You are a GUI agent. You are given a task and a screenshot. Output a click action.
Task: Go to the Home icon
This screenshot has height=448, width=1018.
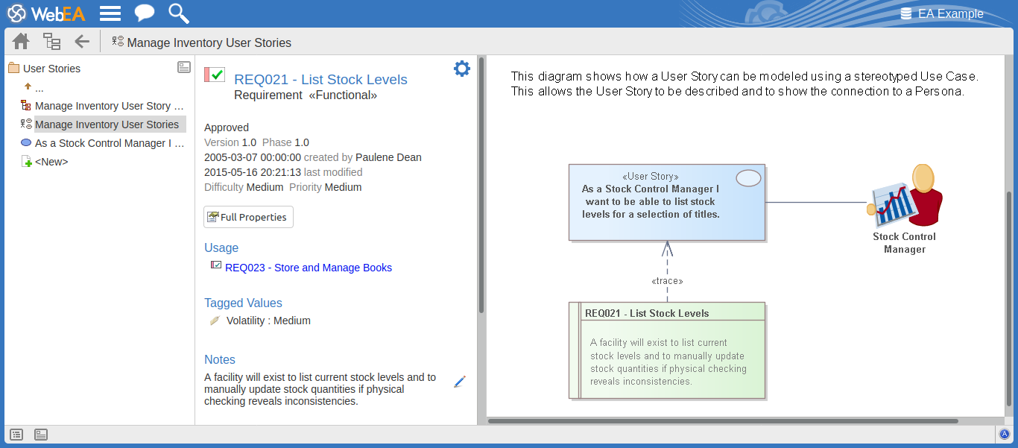click(21, 42)
